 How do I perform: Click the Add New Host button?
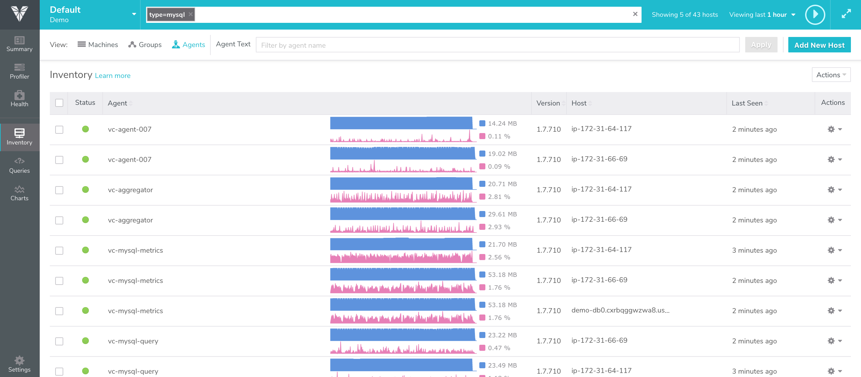coord(819,45)
